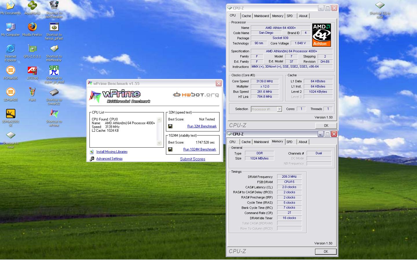Launch the Mozilla Firefox desktop icon
417x260 pixels.
pyautogui.click(x=32, y=27)
